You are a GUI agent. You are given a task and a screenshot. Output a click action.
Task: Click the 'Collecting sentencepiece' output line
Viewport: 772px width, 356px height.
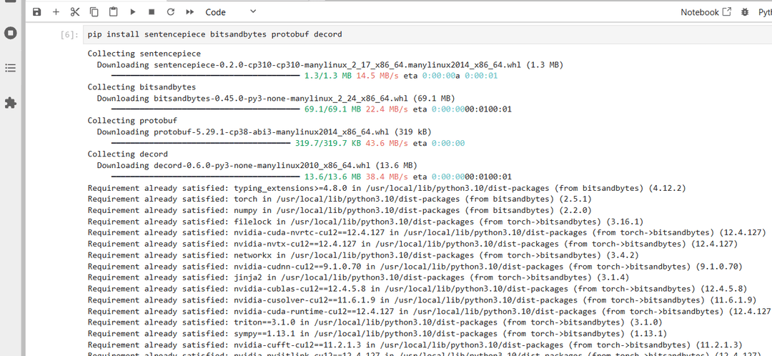144,54
